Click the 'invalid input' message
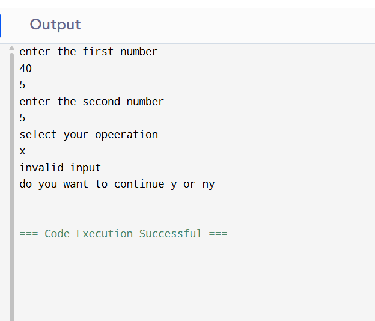The image size is (375, 321). 60,168
